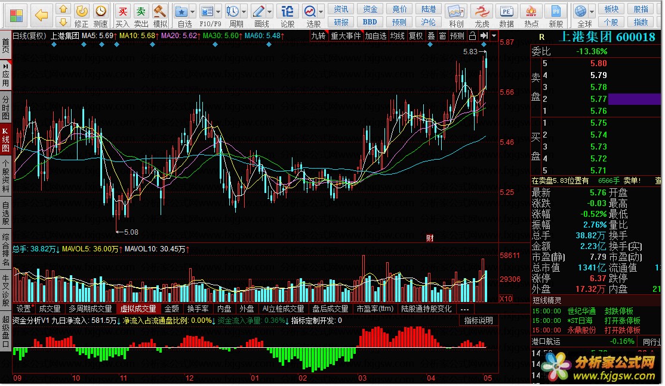Click the 卖出 sell icon
The image size is (665, 386).
141,15
